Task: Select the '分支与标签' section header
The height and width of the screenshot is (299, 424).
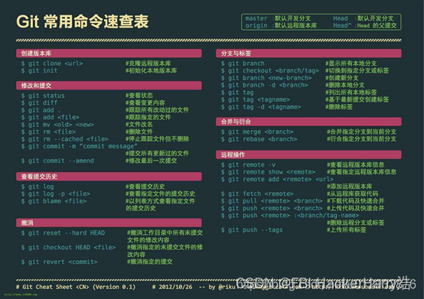Action: [308, 54]
